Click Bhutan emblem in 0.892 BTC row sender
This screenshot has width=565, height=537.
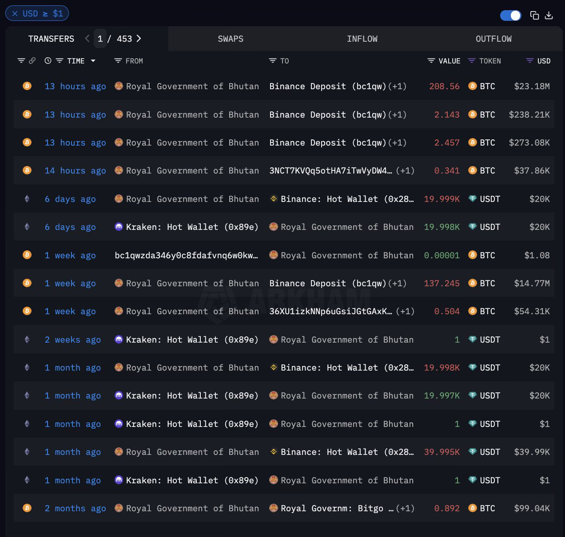coord(119,508)
